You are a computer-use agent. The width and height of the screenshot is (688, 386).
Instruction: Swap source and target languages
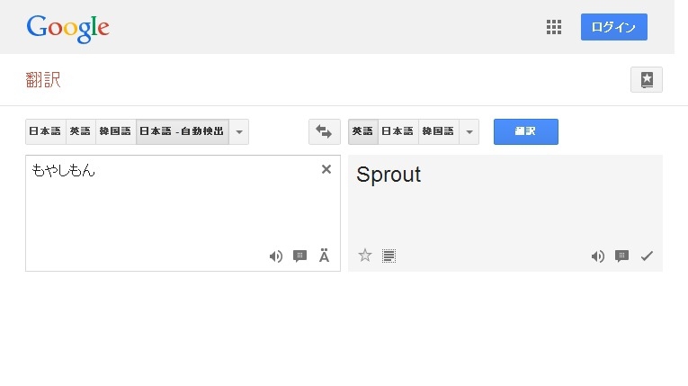[x=324, y=131]
